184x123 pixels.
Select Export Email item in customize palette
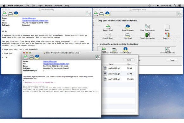108,28
